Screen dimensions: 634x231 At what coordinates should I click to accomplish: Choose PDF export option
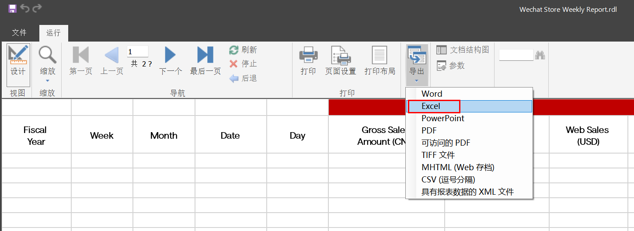[x=469, y=130]
